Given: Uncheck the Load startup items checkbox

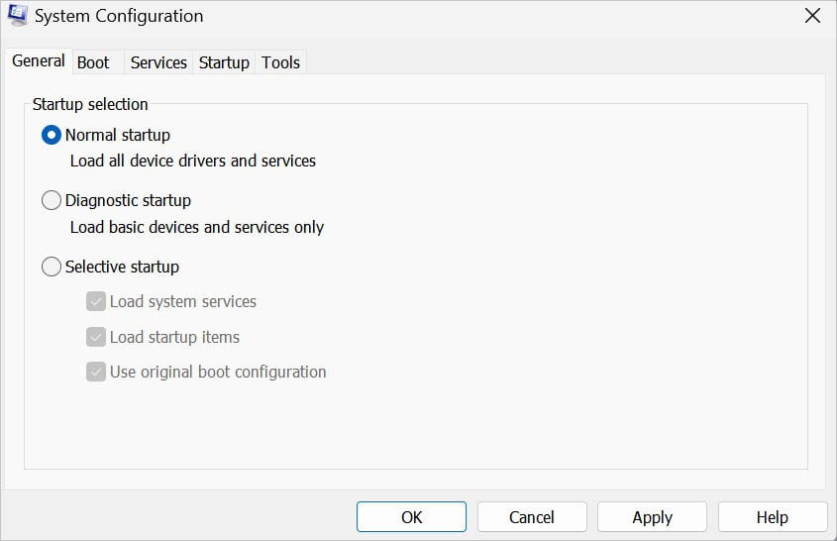Looking at the screenshot, I should click(x=96, y=337).
